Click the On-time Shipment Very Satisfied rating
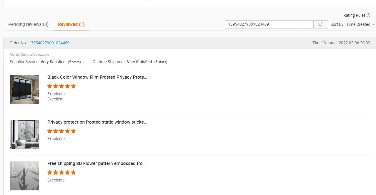This screenshot has width=376, height=195. click(x=139, y=62)
